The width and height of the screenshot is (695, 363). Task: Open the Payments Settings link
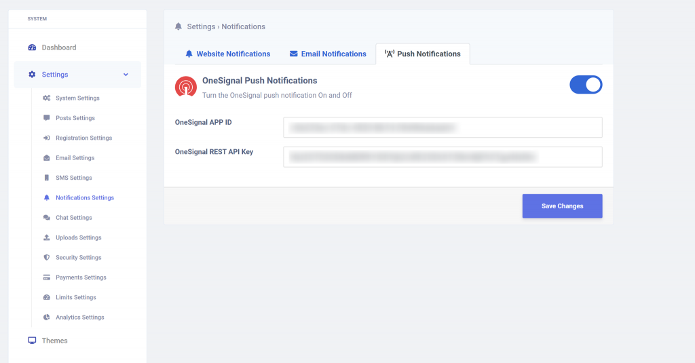pyautogui.click(x=81, y=278)
